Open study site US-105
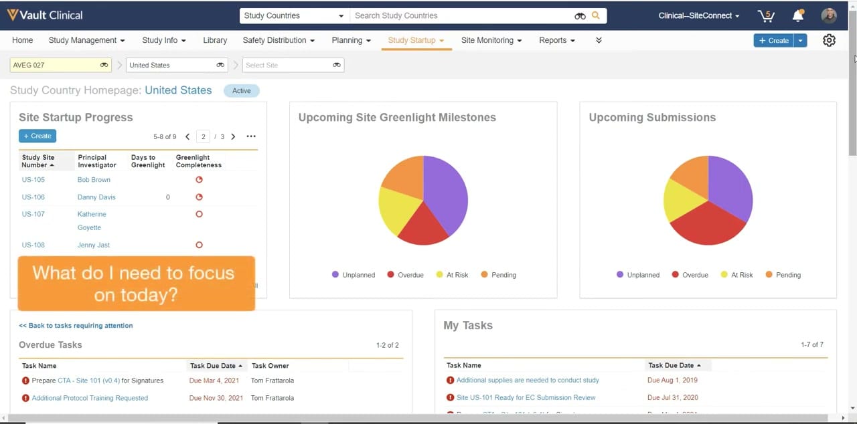This screenshot has width=857, height=424. [33, 179]
